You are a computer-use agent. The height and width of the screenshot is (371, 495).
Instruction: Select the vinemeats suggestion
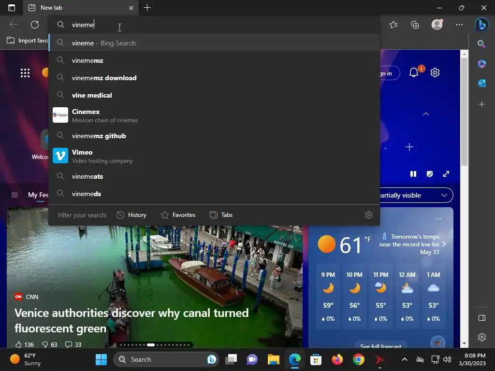pos(214,177)
